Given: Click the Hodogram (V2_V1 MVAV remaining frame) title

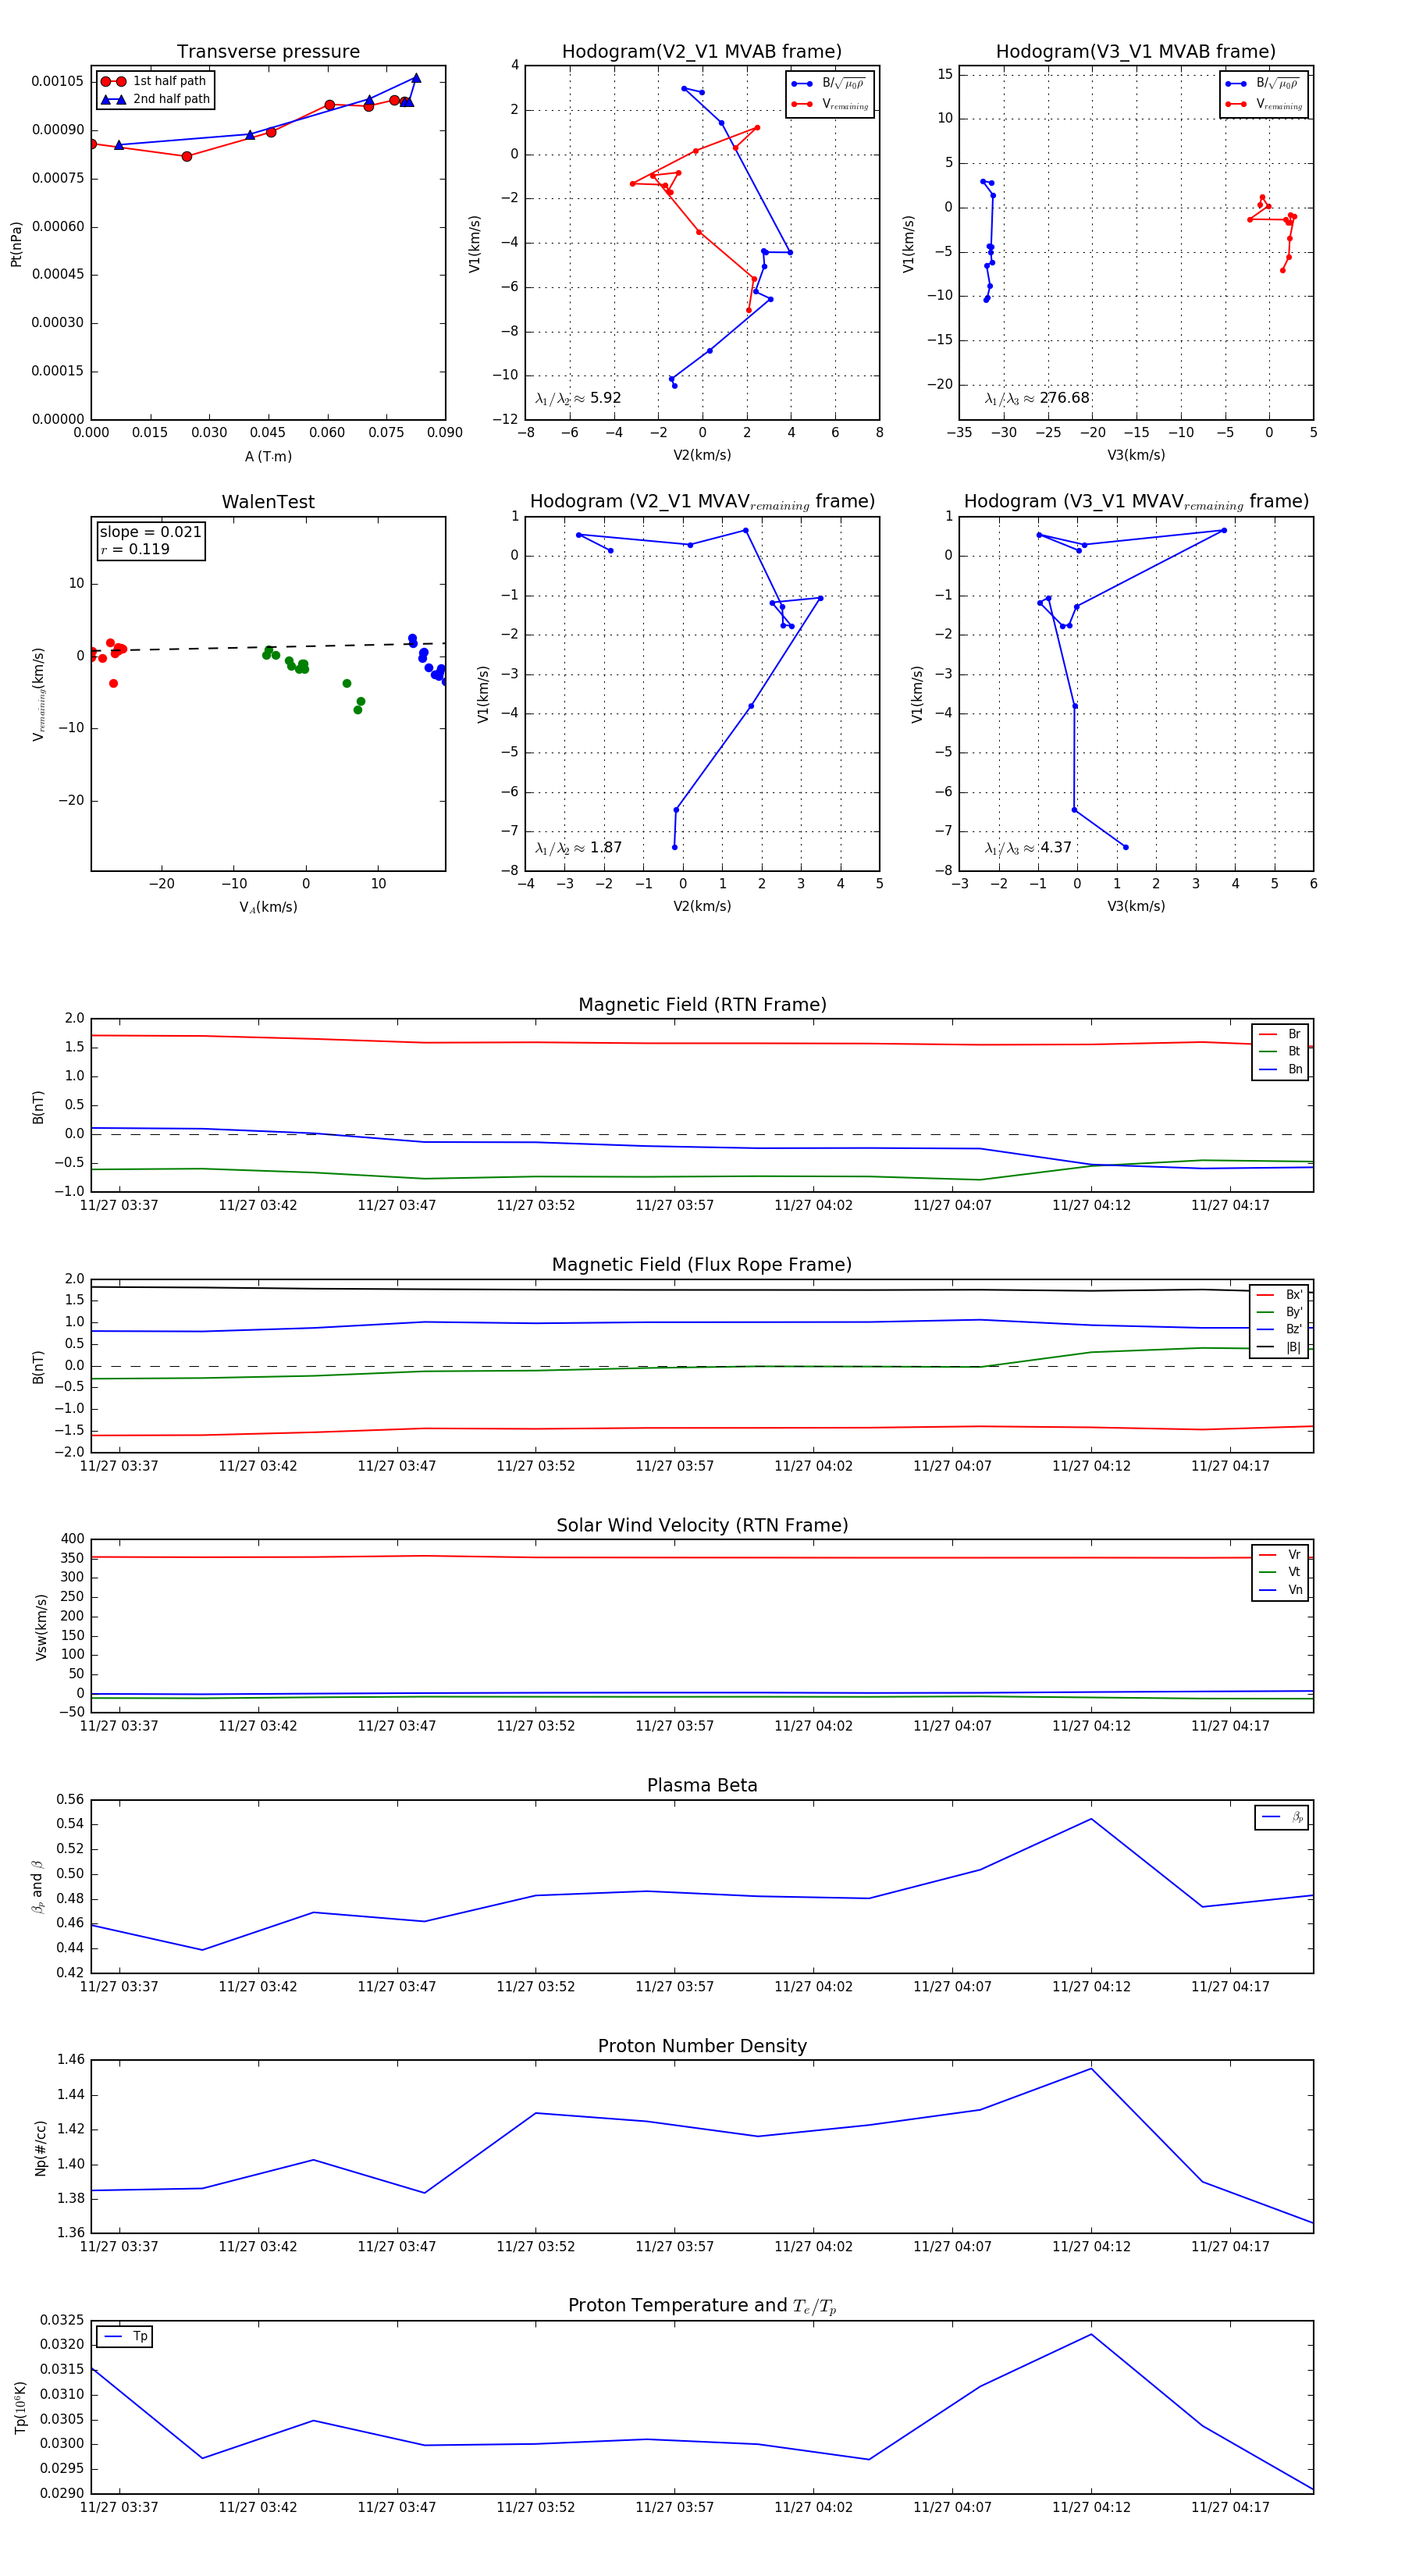Looking at the screenshot, I should click(702, 502).
